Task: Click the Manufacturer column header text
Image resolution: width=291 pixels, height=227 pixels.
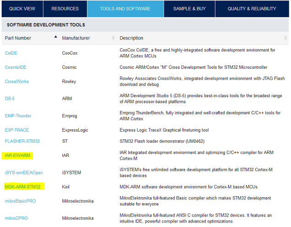Action: (x=76, y=38)
